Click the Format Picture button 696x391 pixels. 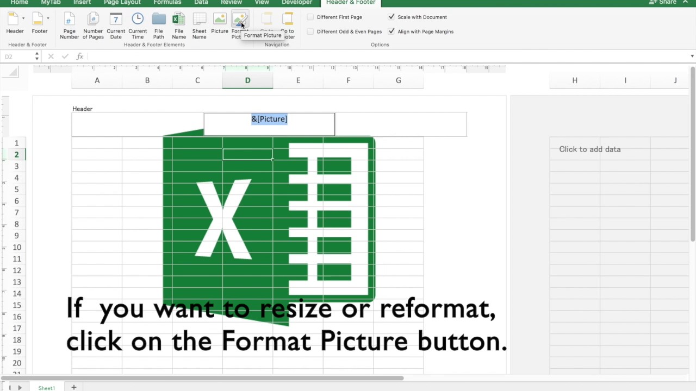(240, 26)
